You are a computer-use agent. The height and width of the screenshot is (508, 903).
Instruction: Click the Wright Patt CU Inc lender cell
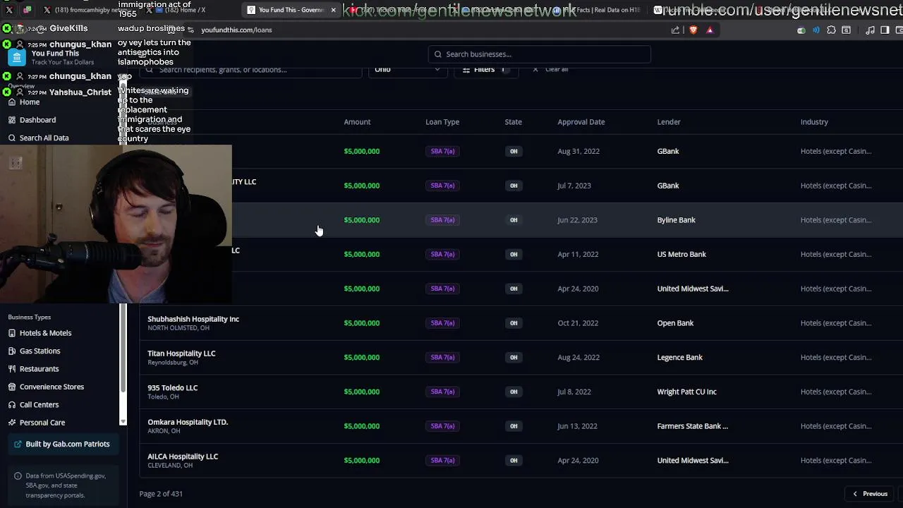pos(686,392)
